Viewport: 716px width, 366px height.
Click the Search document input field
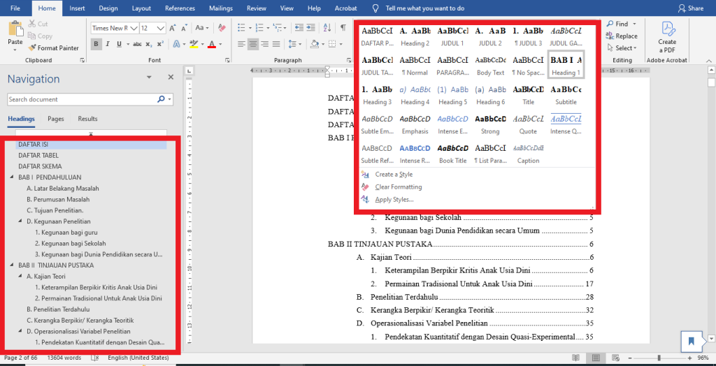(x=80, y=100)
